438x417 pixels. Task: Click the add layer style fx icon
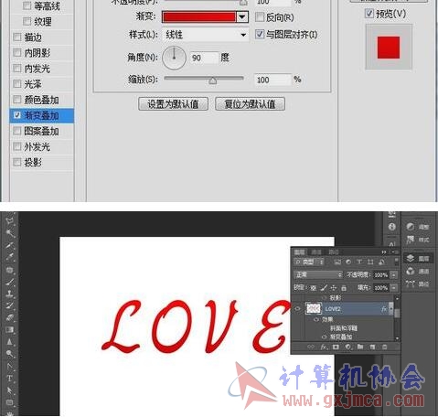pyautogui.click(x=324, y=347)
